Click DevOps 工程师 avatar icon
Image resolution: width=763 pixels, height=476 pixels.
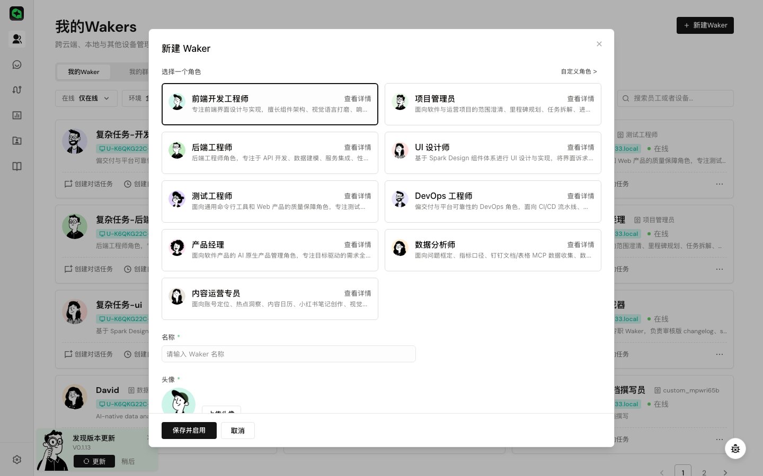(x=400, y=199)
